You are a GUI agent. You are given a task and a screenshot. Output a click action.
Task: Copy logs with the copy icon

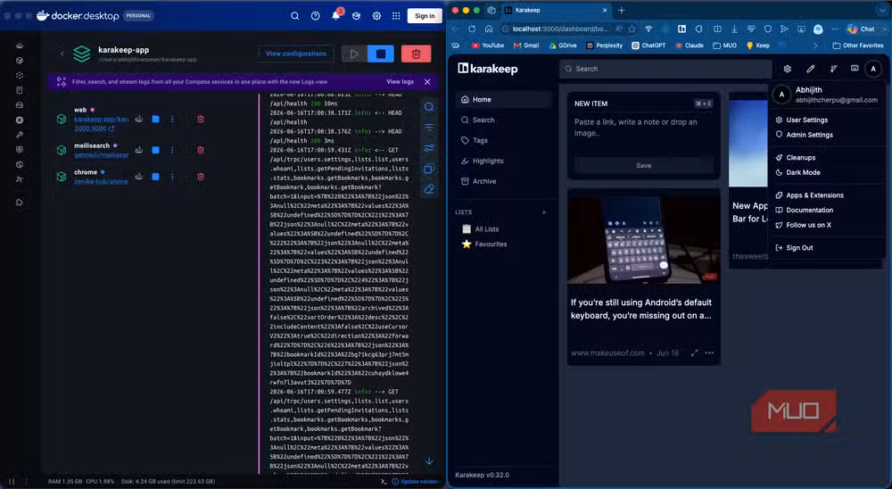tap(430, 169)
